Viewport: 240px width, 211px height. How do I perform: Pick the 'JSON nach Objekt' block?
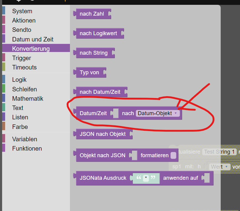[x=103, y=134]
